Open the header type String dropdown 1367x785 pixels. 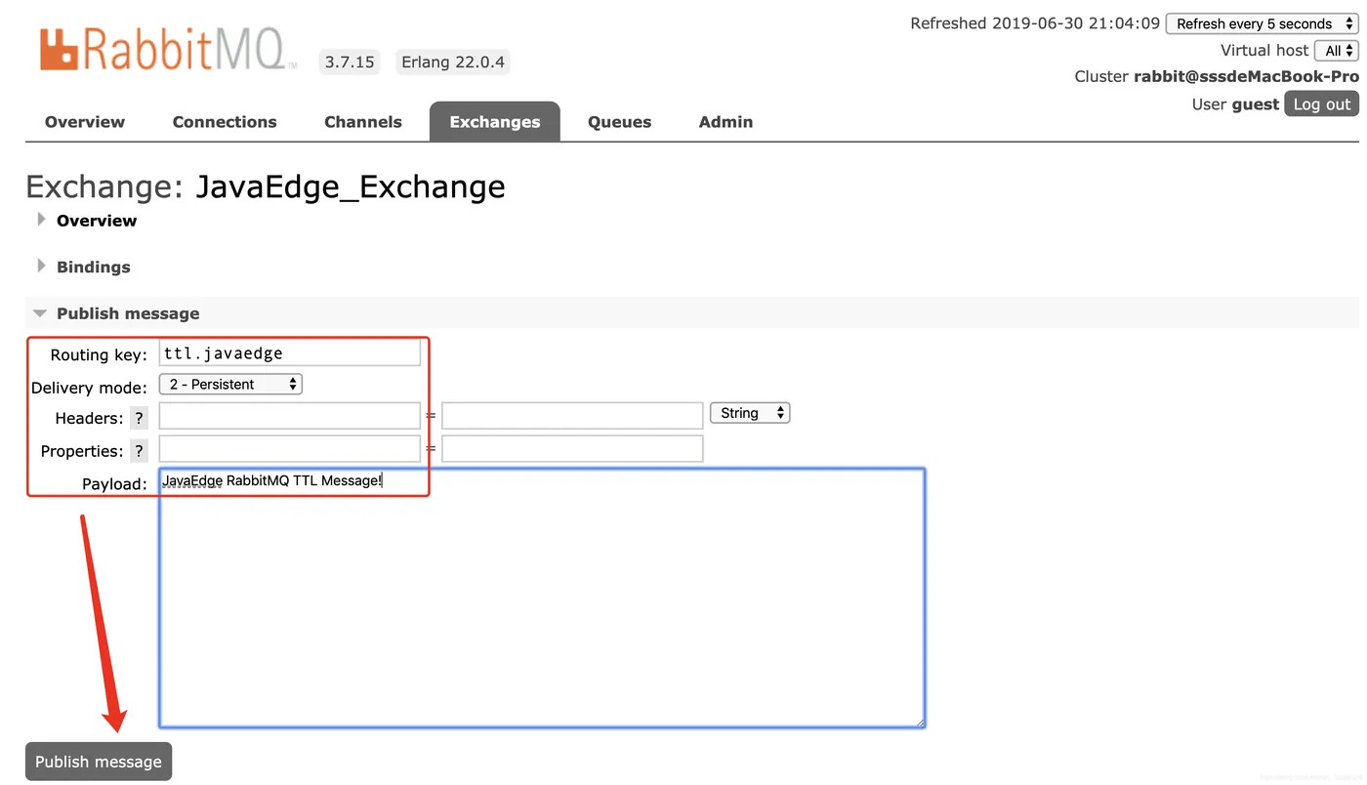pos(750,413)
